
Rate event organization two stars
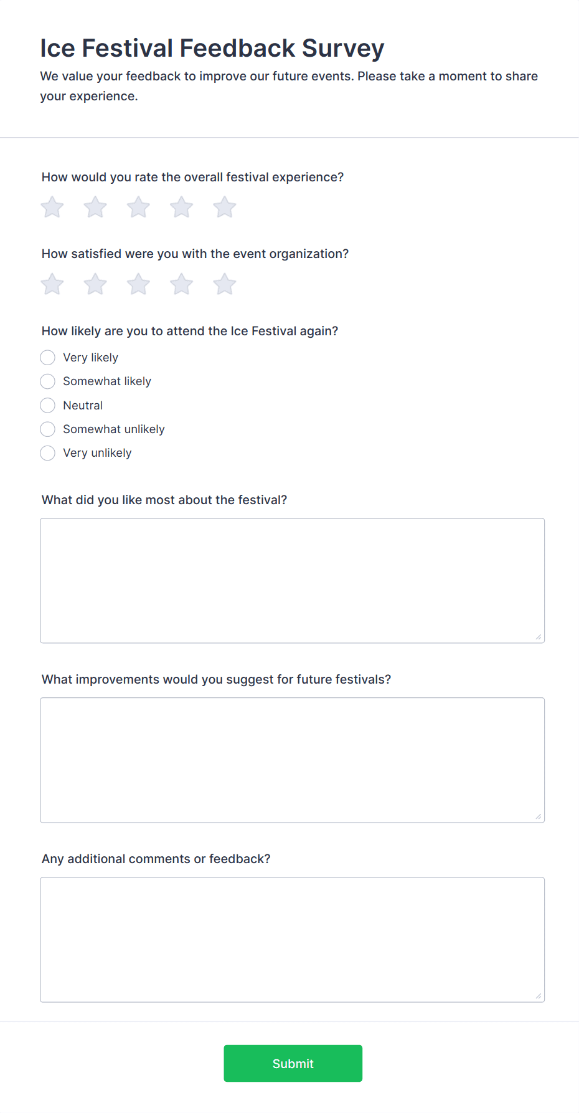click(95, 285)
